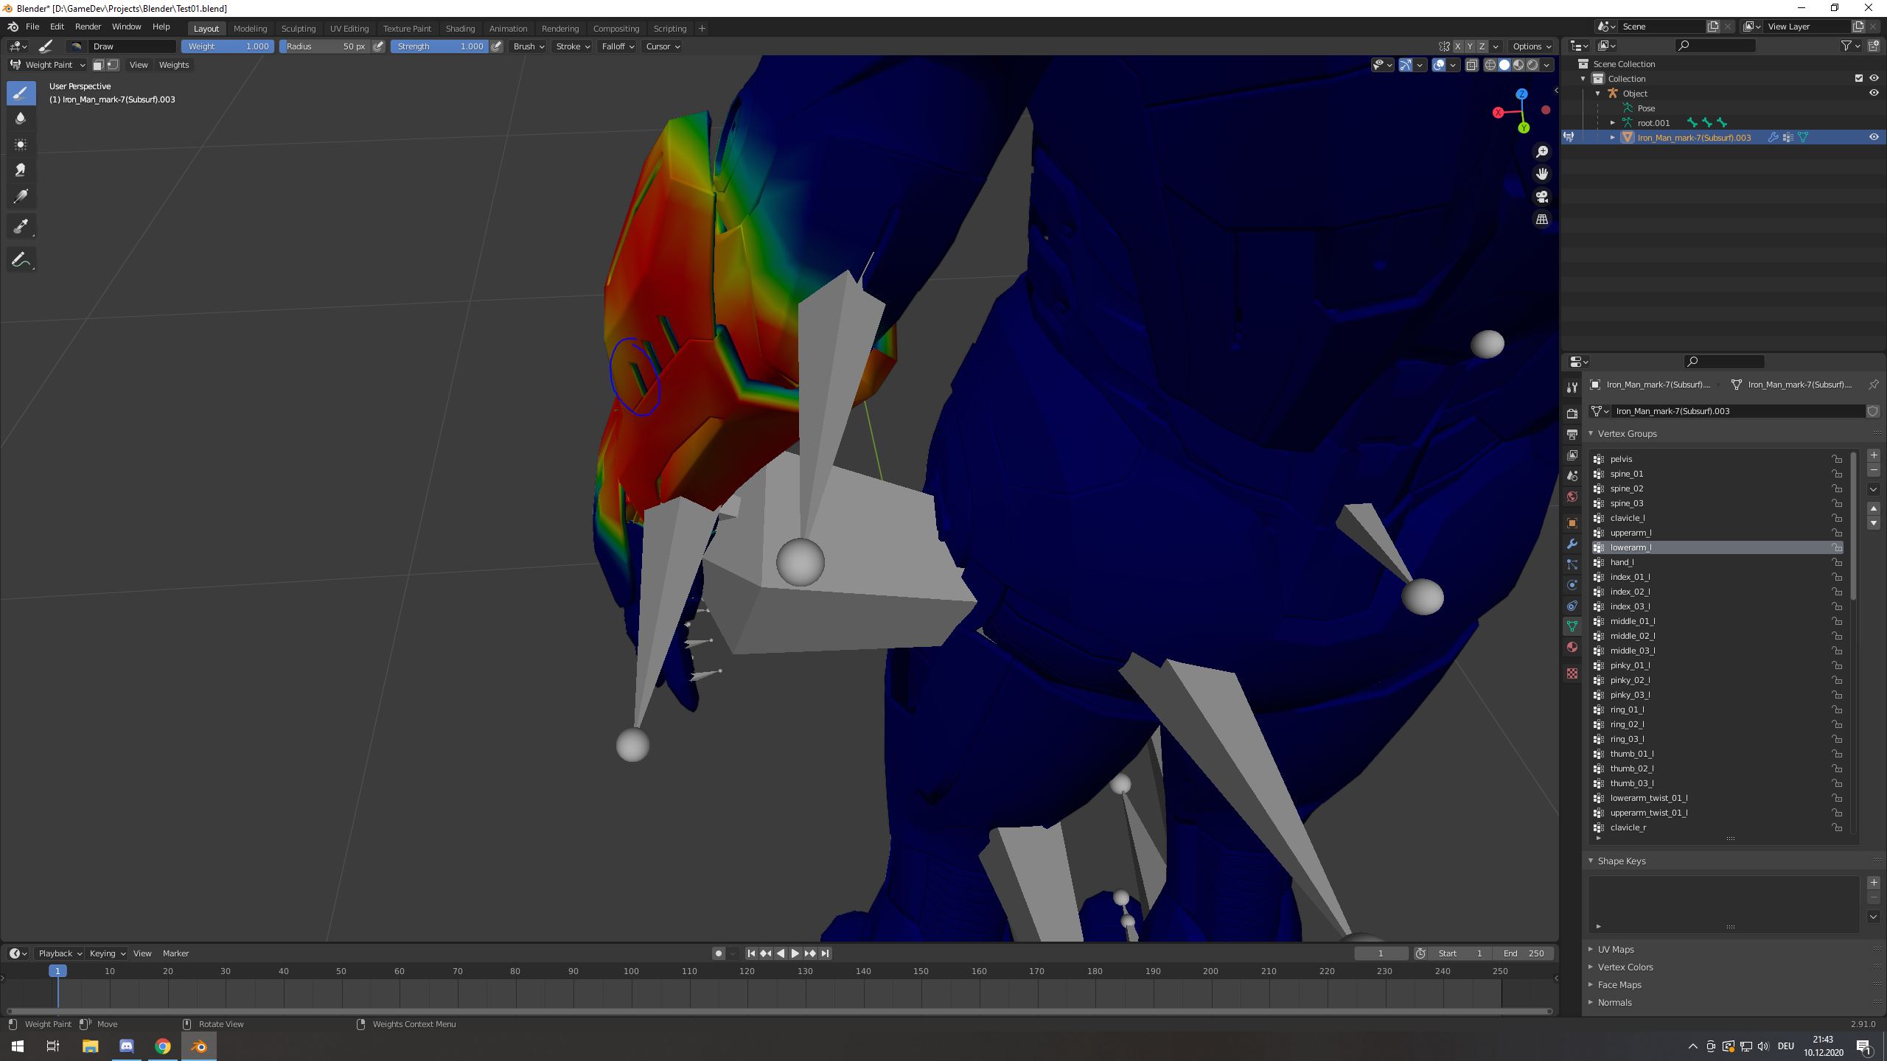Toggle camera view icon
This screenshot has height=1061, width=1887.
coord(1541,197)
